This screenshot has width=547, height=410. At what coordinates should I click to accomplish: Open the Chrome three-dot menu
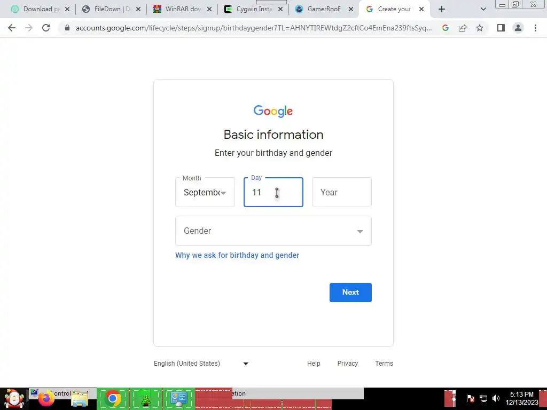[535, 28]
